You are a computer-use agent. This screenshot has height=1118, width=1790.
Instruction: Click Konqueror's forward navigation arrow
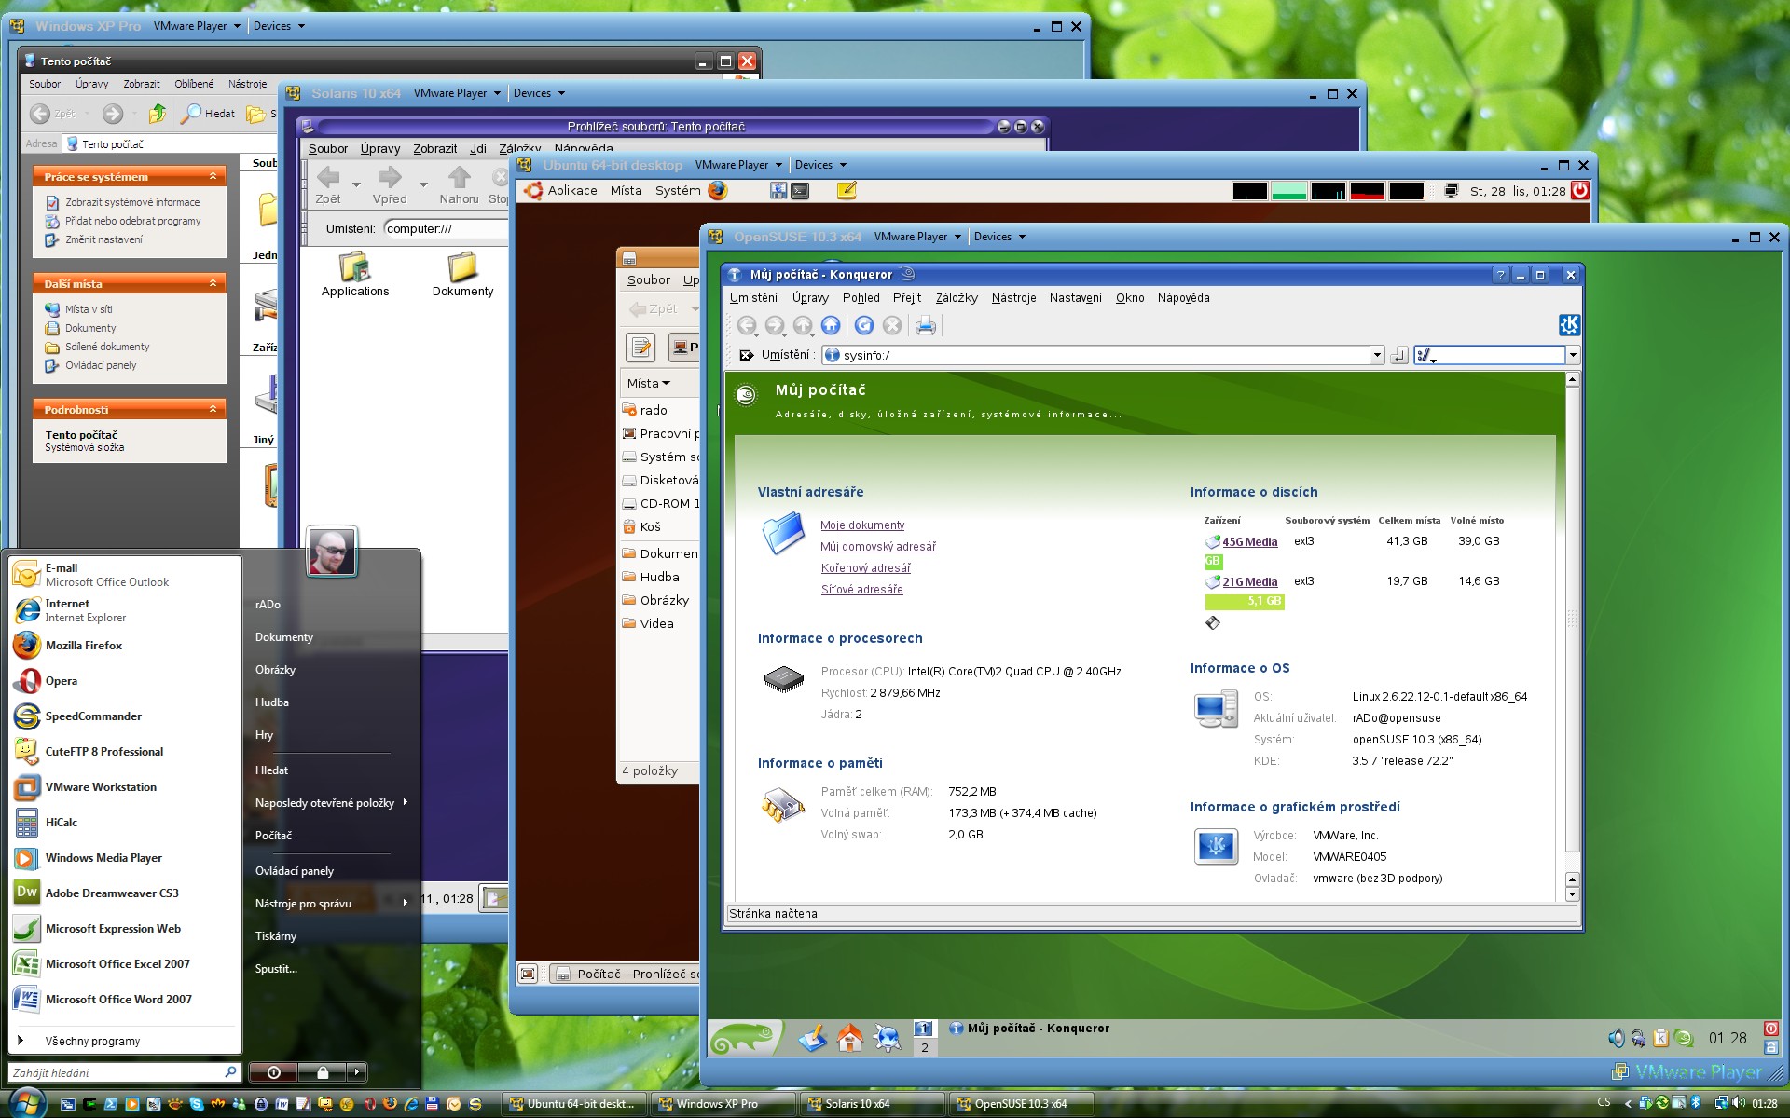775,325
